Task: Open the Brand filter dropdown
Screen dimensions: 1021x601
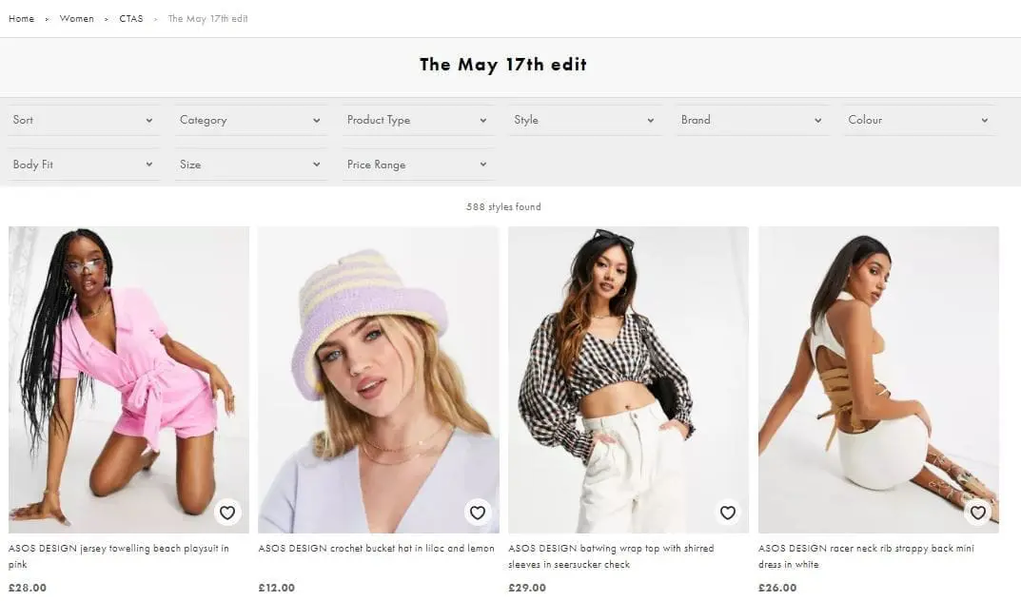Action: point(751,120)
